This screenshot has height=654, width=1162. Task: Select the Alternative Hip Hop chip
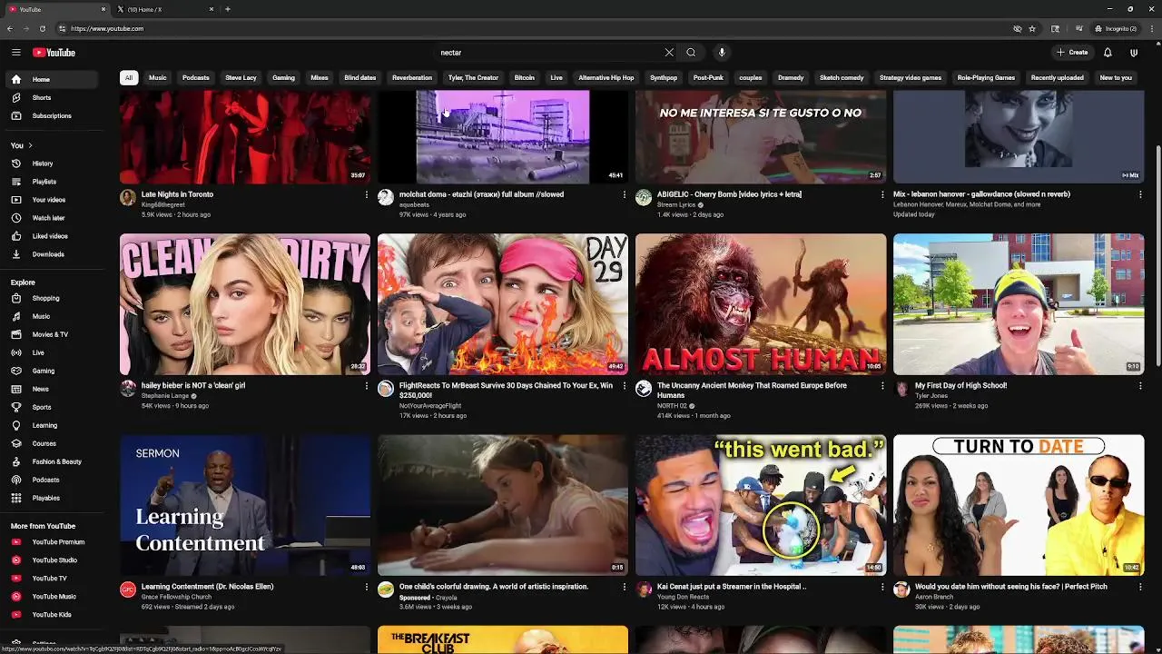pyautogui.click(x=606, y=77)
